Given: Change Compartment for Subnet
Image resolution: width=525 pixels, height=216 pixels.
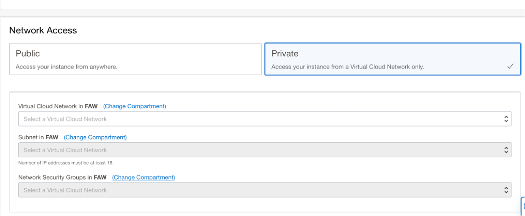Looking at the screenshot, I should 95,138.
